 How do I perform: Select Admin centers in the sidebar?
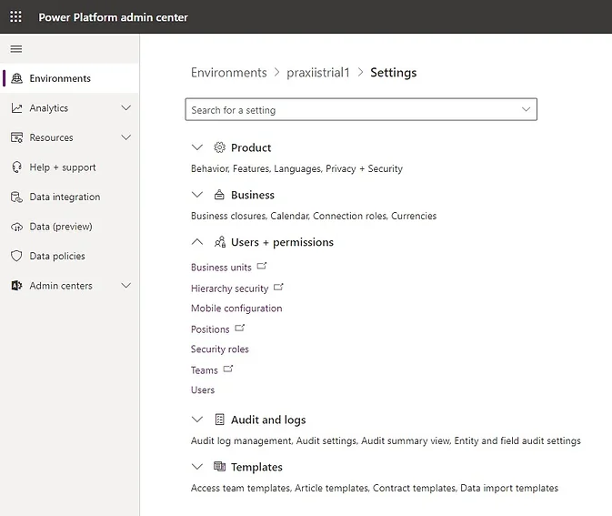(69, 286)
